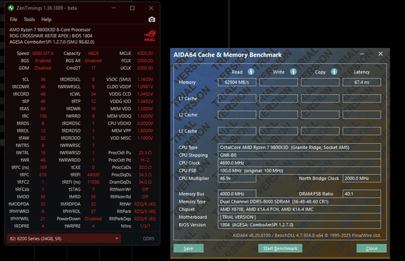The height and width of the screenshot is (261, 405).
Task: Click the DRAM:FSB Ratio 40:1 value
Action: click(361, 194)
